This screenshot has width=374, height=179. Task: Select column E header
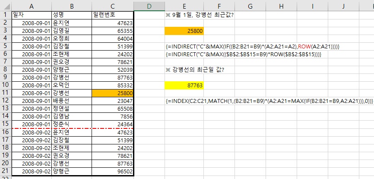click(184, 6)
